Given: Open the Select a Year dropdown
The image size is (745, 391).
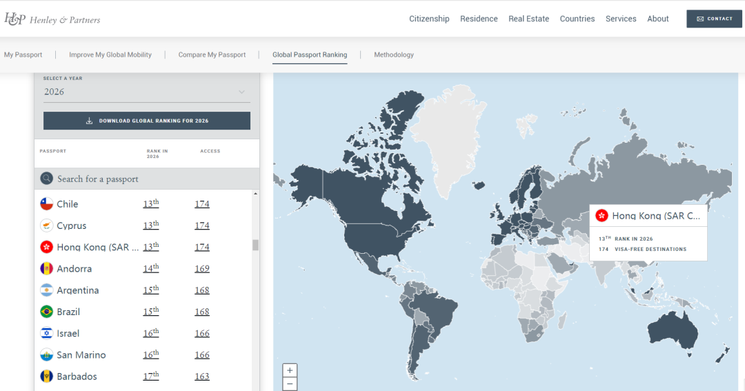Looking at the screenshot, I should pyautogui.click(x=146, y=92).
